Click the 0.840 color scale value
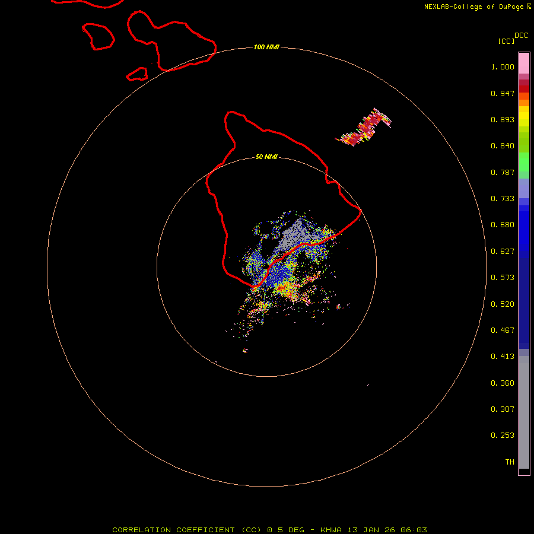Viewport: 534px width, 534px height. (503, 146)
